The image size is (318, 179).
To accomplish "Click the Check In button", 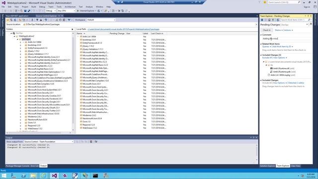I will [266, 30].
